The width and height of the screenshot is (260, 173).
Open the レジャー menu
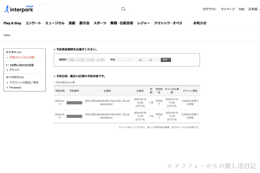click(144, 23)
